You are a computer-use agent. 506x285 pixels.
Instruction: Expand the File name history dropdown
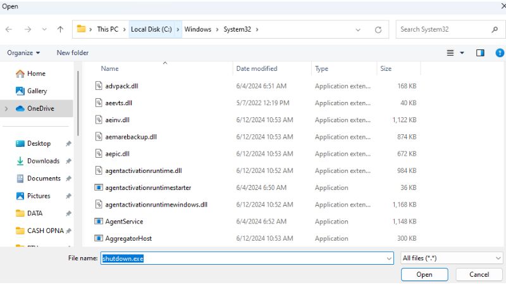(x=388, y=258)
